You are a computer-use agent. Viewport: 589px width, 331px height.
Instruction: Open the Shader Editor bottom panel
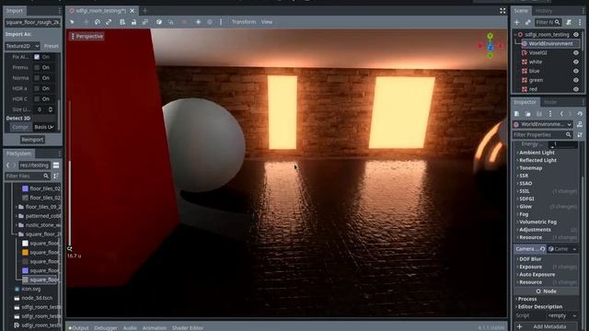(188, 327)
